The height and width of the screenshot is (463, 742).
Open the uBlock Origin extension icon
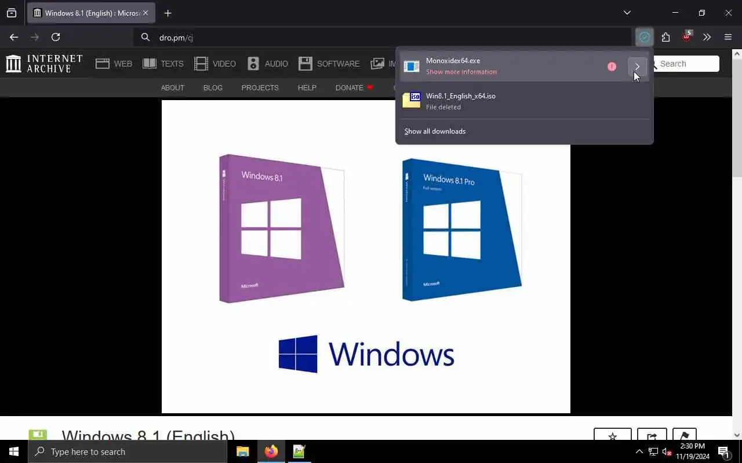(686, 37)
